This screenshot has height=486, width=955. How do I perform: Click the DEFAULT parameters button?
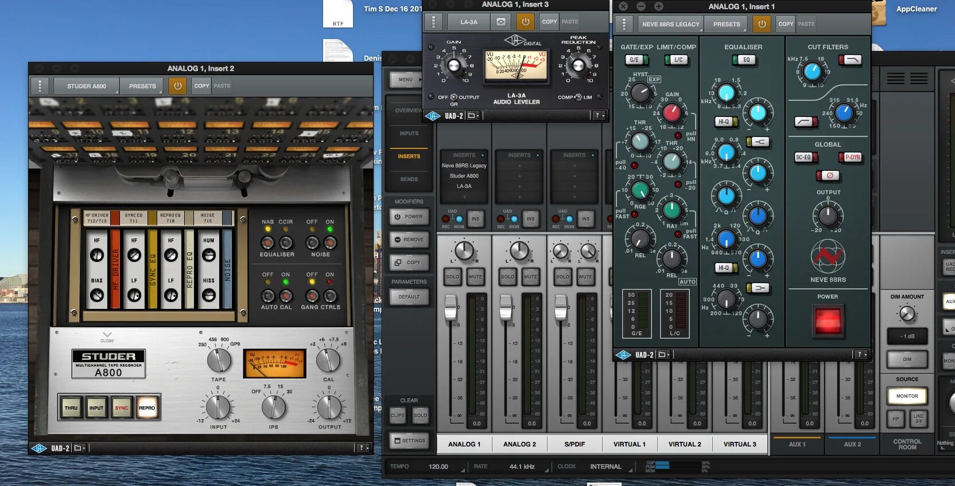[x=409, y=297]
